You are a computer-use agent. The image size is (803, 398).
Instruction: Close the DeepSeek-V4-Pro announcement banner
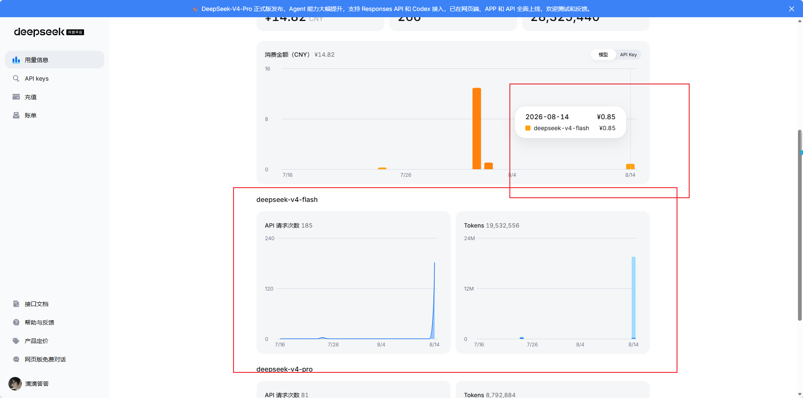tap(792, 9)
